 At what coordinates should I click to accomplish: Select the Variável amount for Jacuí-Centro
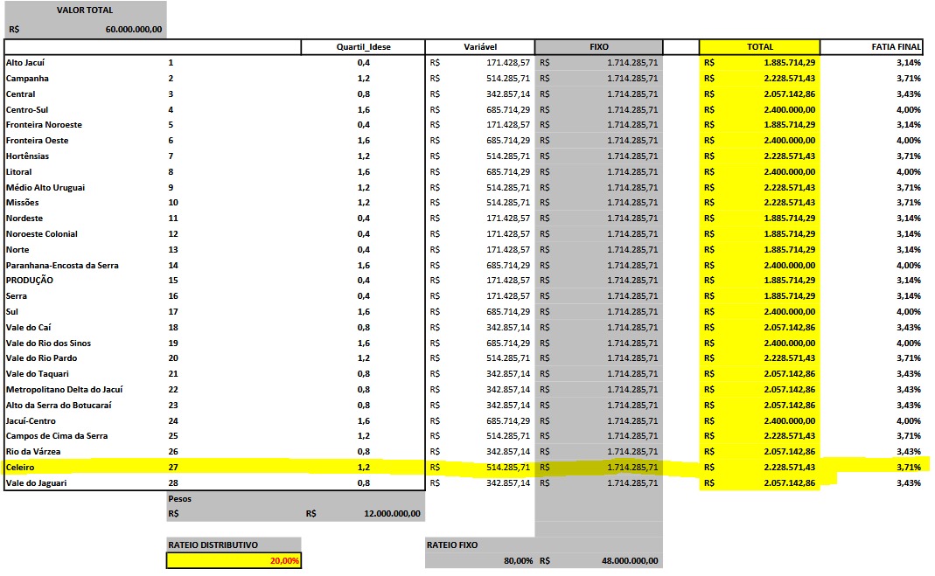click(x=508, y=421)
